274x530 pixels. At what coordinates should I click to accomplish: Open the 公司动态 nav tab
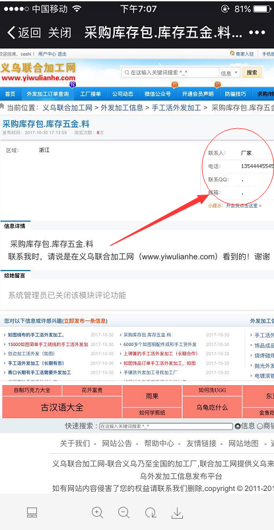click(123, 94)
